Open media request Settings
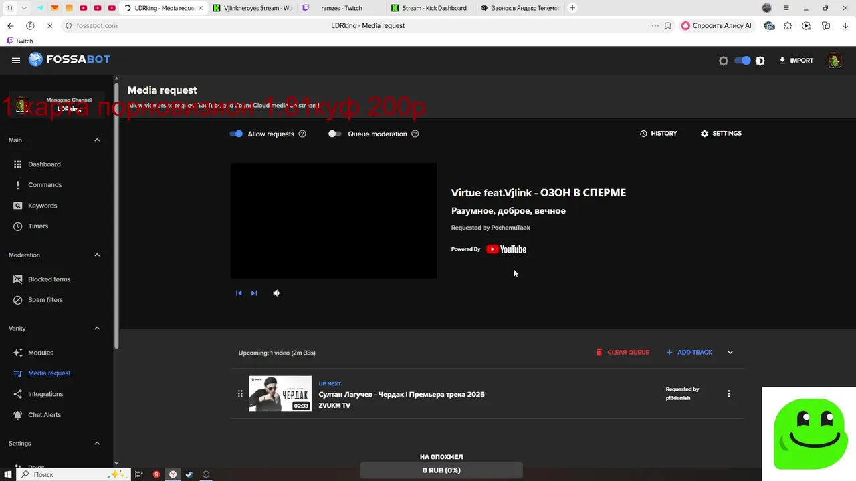The width and height of the screenshot is (856, 481). (x=721, y=134)
